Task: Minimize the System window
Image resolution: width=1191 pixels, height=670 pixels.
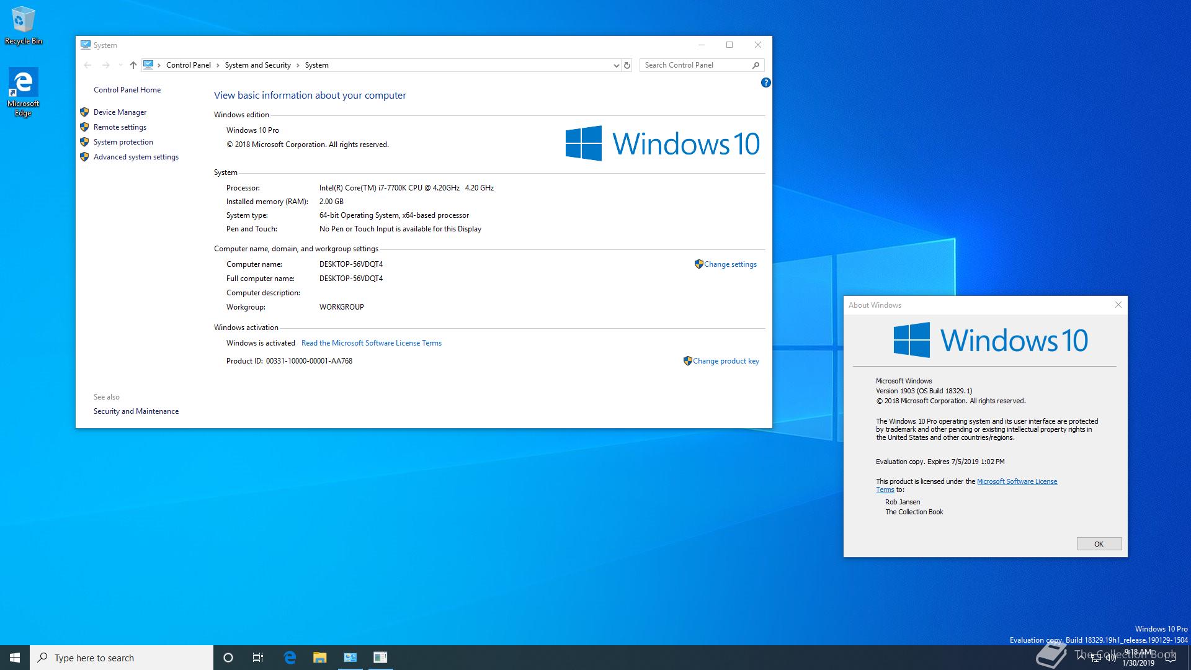Action: click(702, 45)
